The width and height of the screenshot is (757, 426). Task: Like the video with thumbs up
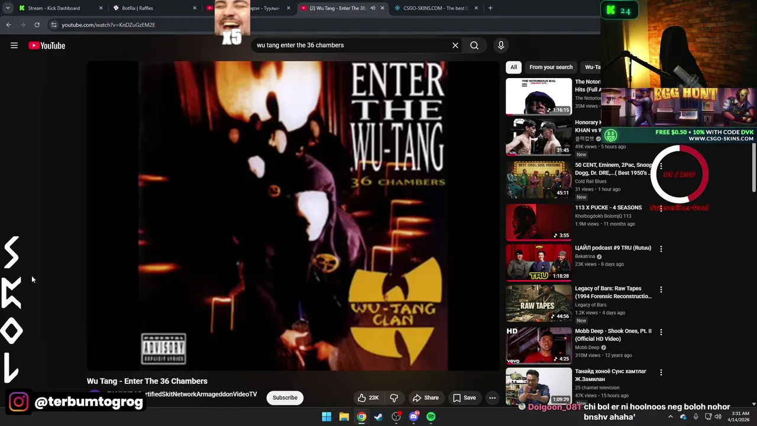(x=368, y=398)
